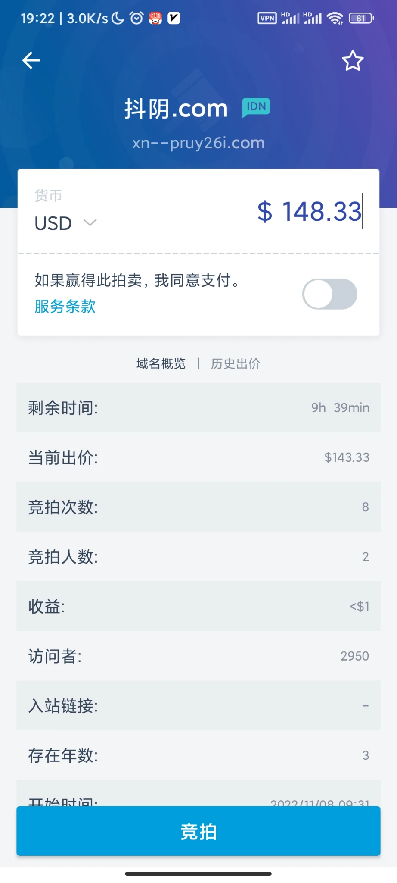Tap the VPN status icon
The image size is (397, 883).
pyautogui.click(x=267, y=18)
